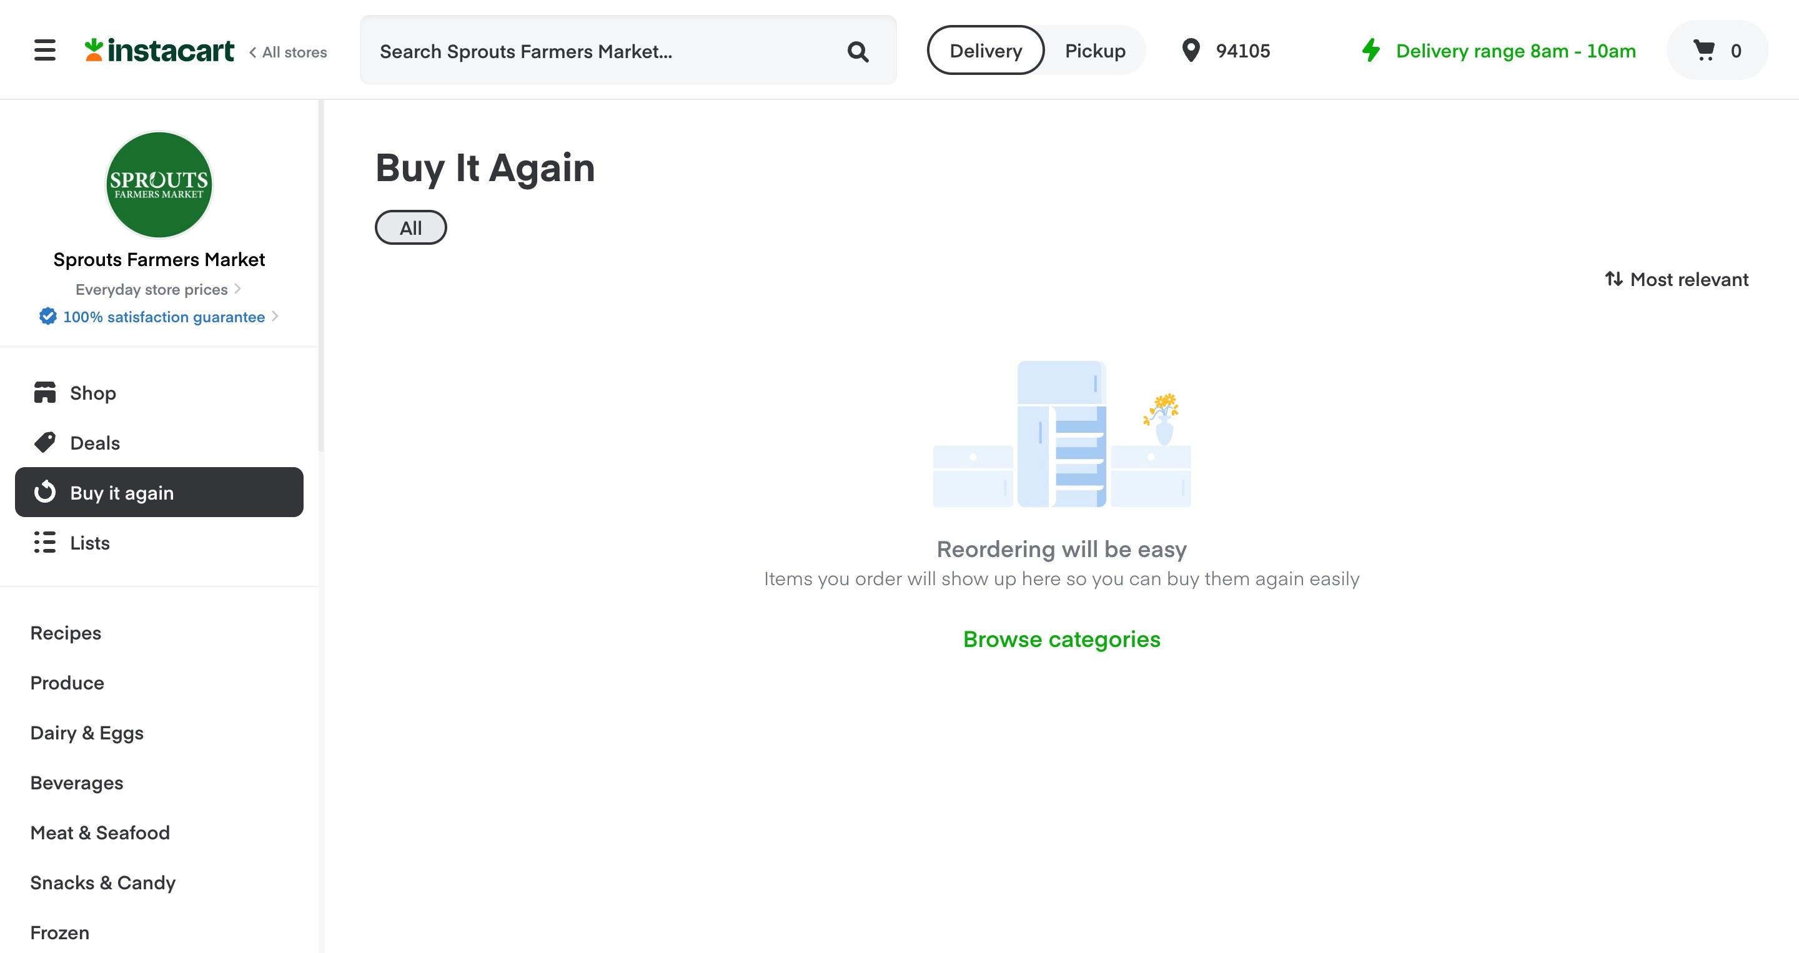This screenshot has width=1799, height=953.
Task: Select the All filter chip
Action: (410, 227)
